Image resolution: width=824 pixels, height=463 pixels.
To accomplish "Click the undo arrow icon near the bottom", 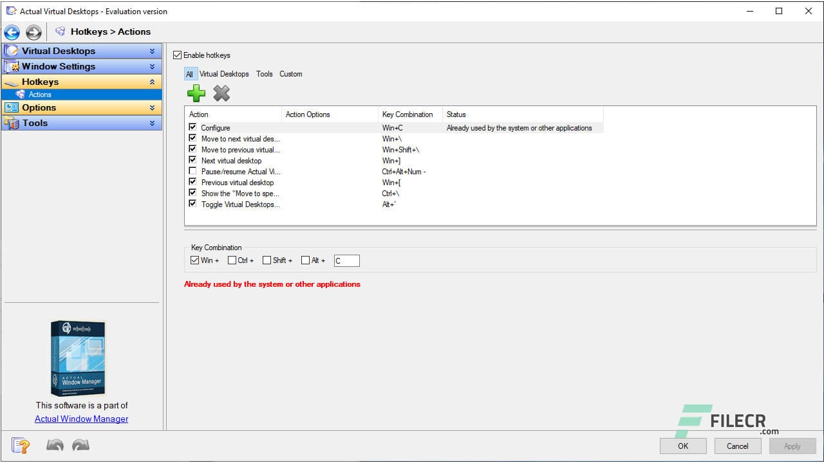I will (x=55, y=445).
